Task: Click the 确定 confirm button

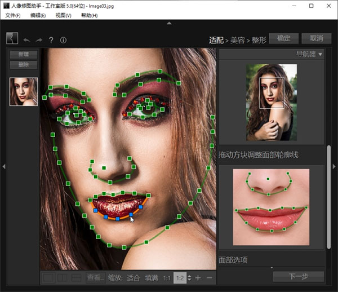Action: tap(283, 38)
